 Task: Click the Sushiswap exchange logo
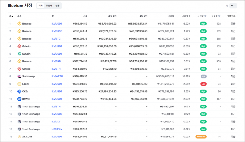coord(19,76)
